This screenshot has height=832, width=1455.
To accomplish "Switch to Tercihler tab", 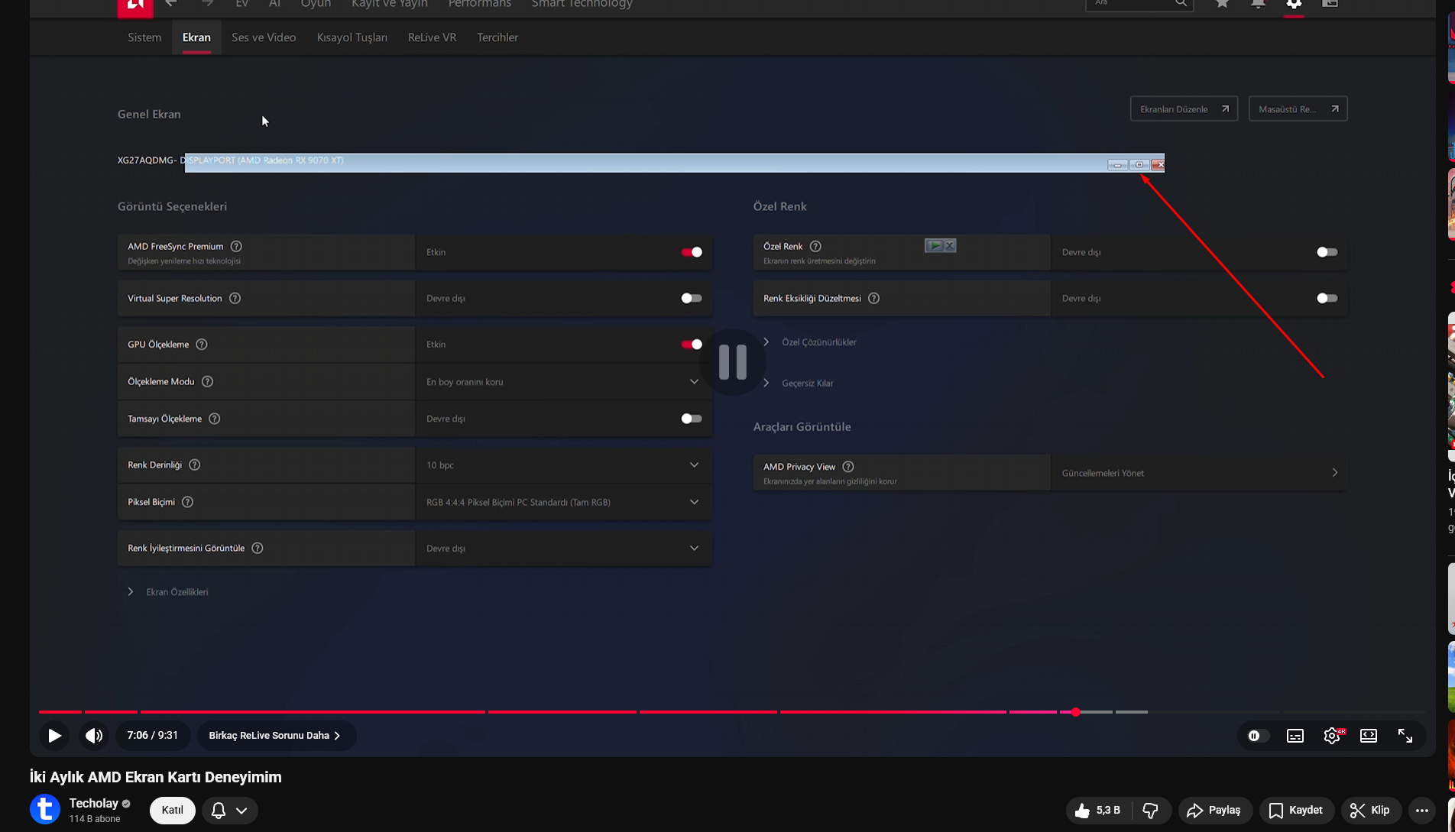I will [x=497, y=37].
